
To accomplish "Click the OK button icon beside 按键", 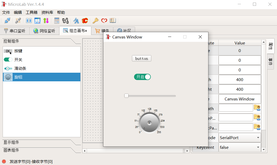I will pos(8,51).
